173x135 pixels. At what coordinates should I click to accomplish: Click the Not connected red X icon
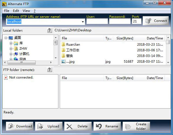(x=6, y=78)
